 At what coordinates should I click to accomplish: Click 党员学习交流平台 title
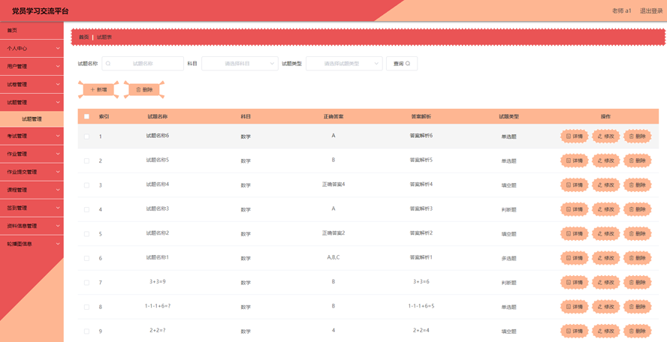[x=41, y=11]
